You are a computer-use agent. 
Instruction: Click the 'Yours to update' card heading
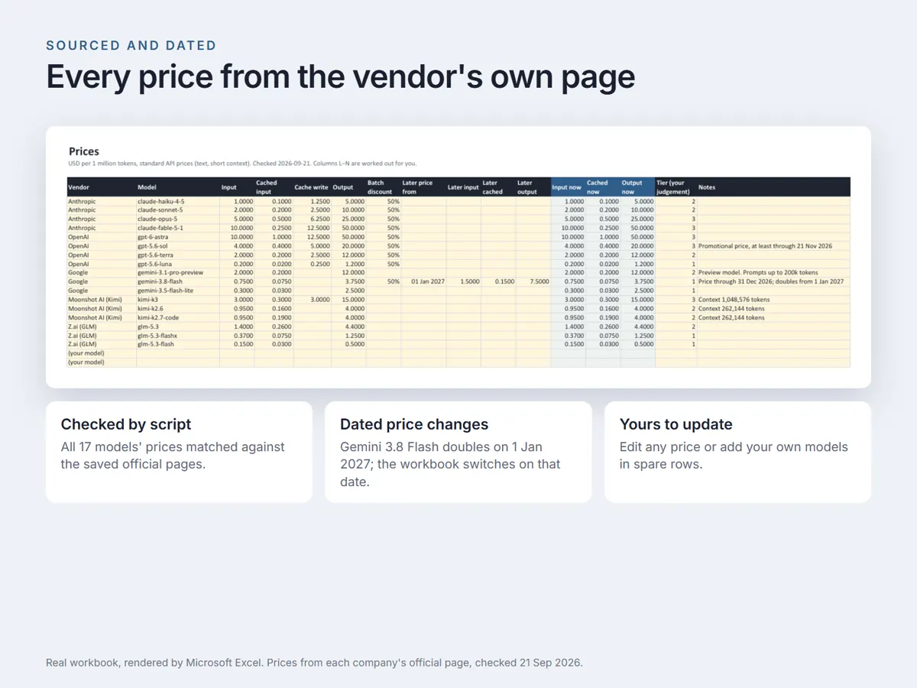tap(676, 424)
